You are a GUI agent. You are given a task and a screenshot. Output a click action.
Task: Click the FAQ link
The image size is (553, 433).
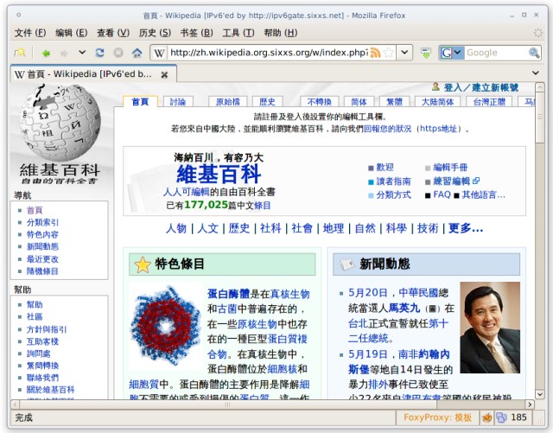442,194
